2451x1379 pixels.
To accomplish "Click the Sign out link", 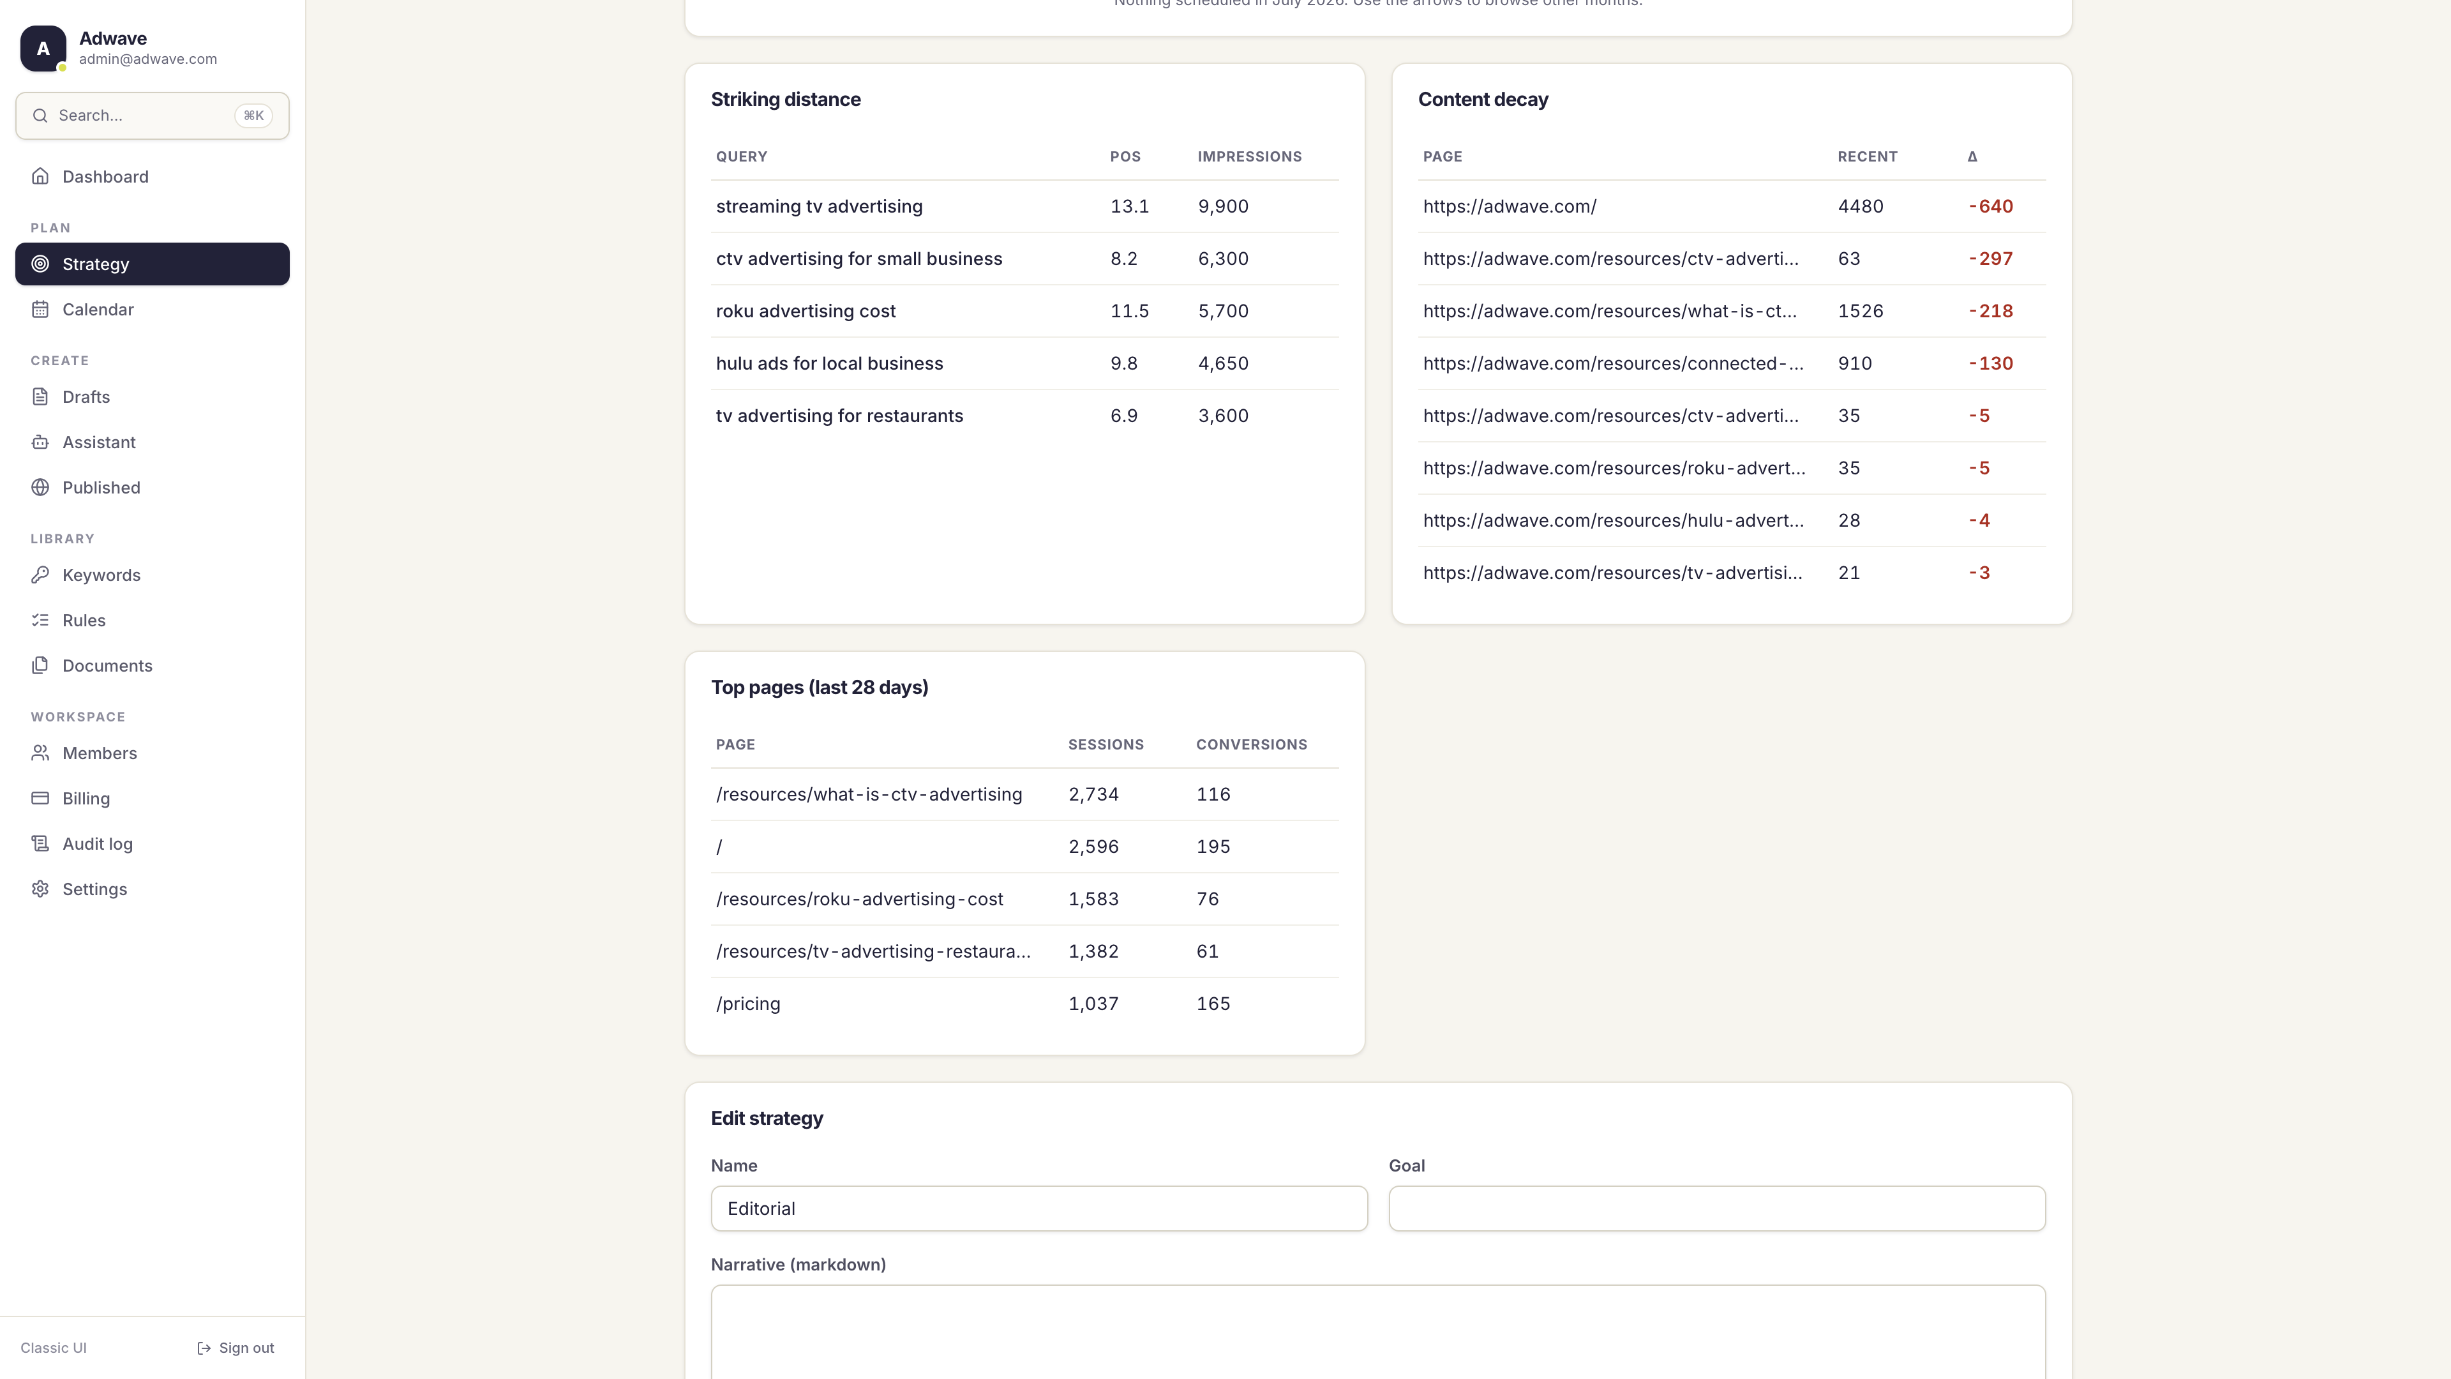I will [x=235, y=1348].
